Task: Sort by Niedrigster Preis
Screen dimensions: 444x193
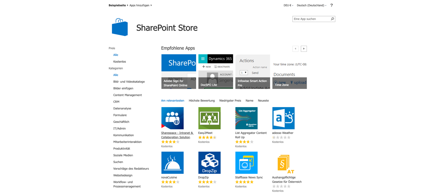Action: [230, 101]
